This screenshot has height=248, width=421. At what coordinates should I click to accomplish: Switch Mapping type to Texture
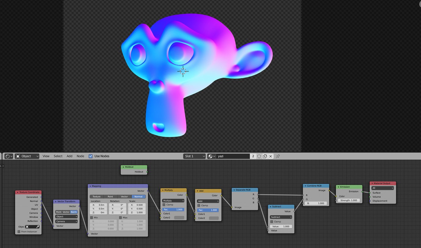tap(96, 197)
